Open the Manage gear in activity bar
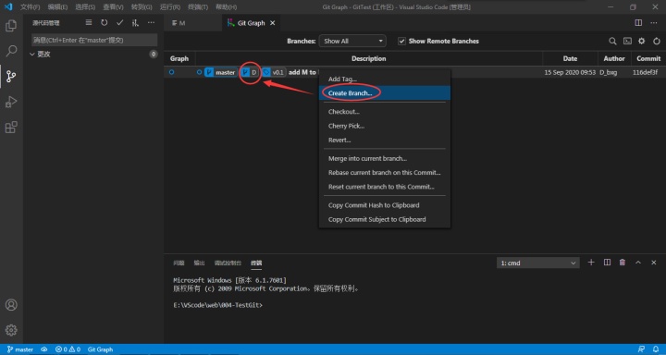Image resolution: width=666 pixels, height=355 pixels. [11, 330]
